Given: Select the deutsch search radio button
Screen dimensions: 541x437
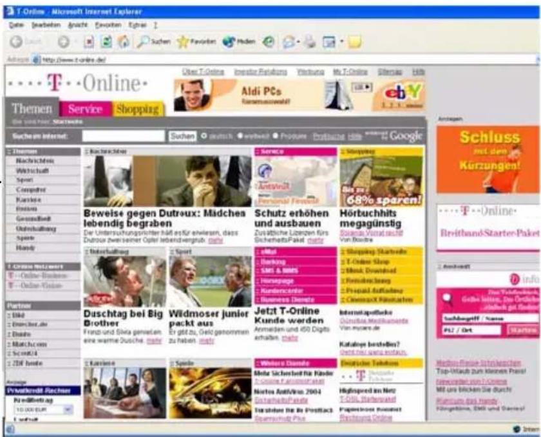Looking at the screenshot, I should click(x=204, y=136).
